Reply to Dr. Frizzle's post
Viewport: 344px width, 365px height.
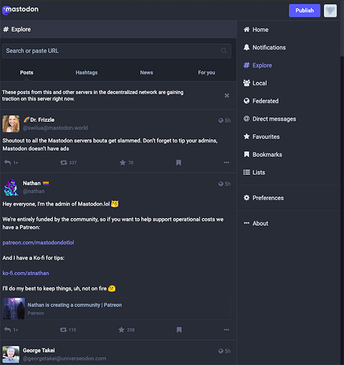11,162
